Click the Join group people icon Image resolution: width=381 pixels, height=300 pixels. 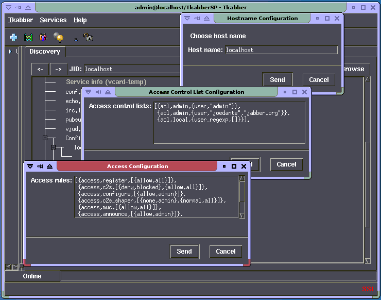coord(43,38)
